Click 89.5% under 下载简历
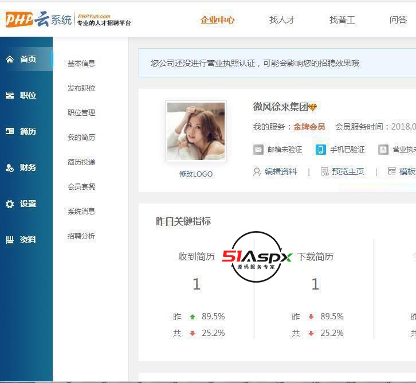Viewport: 416px width, 383px height. click(332, 316)
